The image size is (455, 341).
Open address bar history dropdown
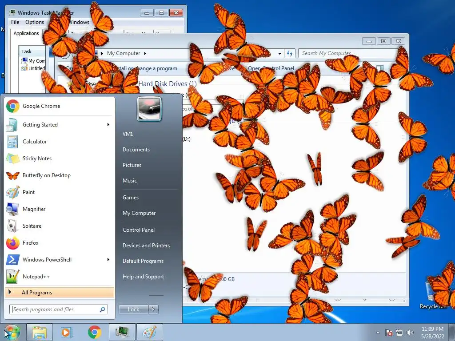(279, 53)
